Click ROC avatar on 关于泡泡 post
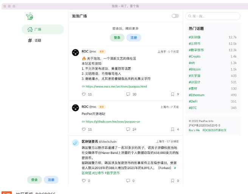 (x=76, y=52)
